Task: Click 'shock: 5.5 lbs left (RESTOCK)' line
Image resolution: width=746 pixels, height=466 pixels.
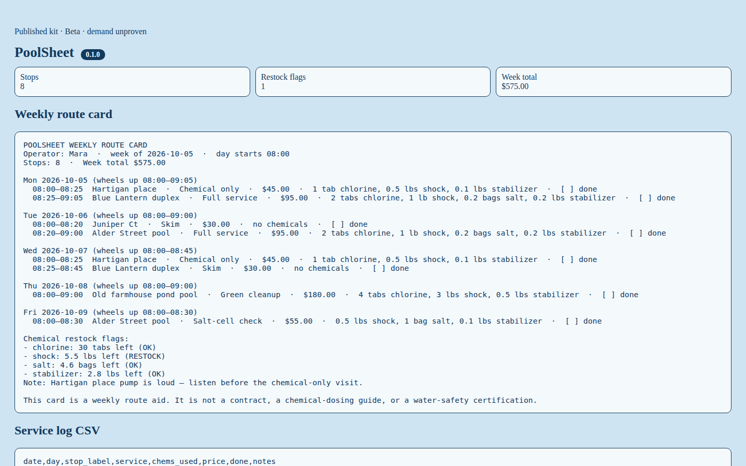Action: coord(94,356)
